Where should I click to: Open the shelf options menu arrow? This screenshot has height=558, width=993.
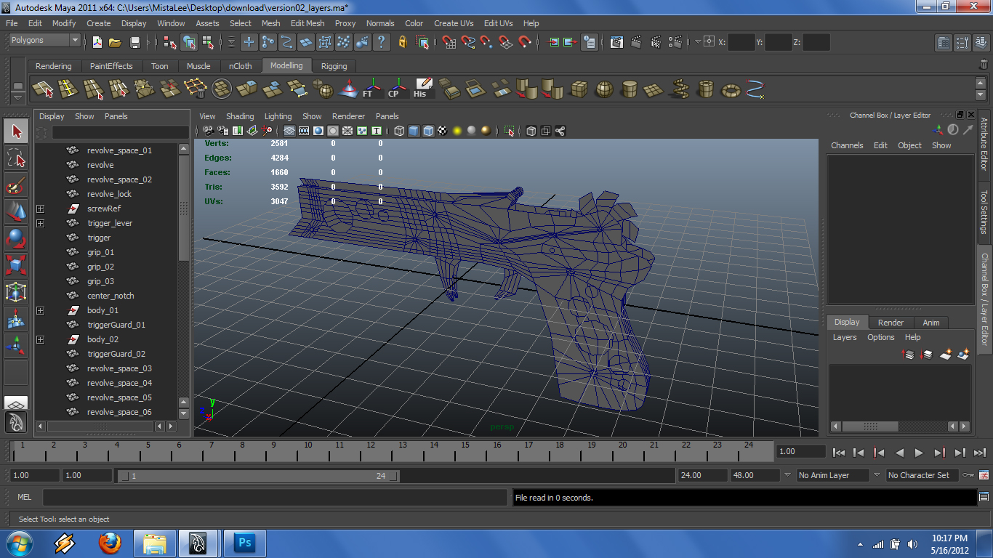coord(18,97)
